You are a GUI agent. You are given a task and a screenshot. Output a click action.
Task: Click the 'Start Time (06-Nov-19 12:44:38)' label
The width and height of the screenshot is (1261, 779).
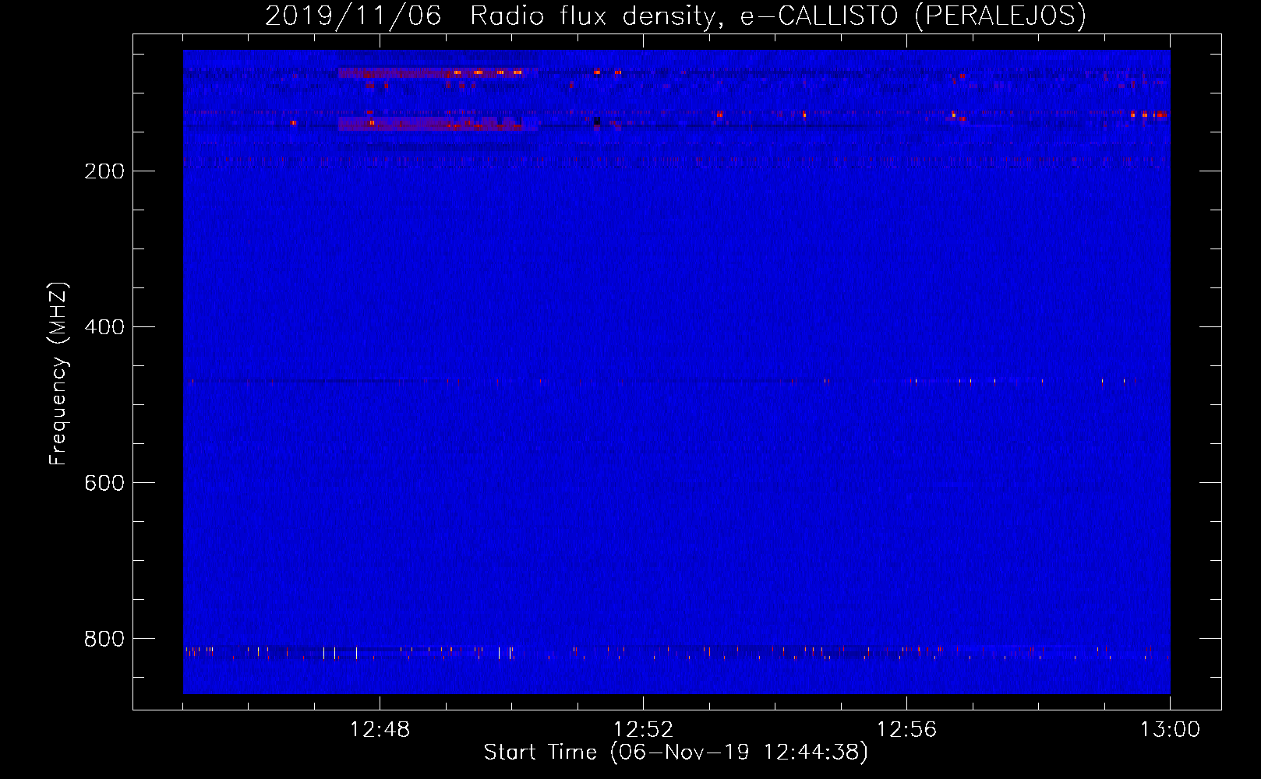coord(676,753)
